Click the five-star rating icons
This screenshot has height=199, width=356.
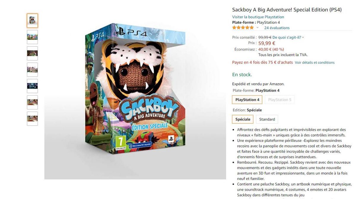(243, 28)
